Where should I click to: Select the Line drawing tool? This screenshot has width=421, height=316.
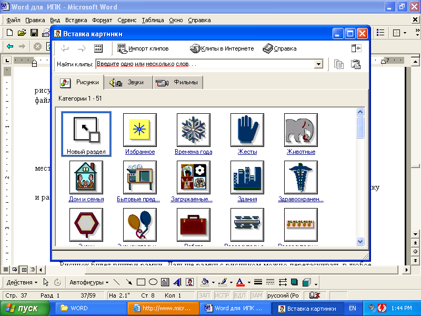tap(116, 282)
